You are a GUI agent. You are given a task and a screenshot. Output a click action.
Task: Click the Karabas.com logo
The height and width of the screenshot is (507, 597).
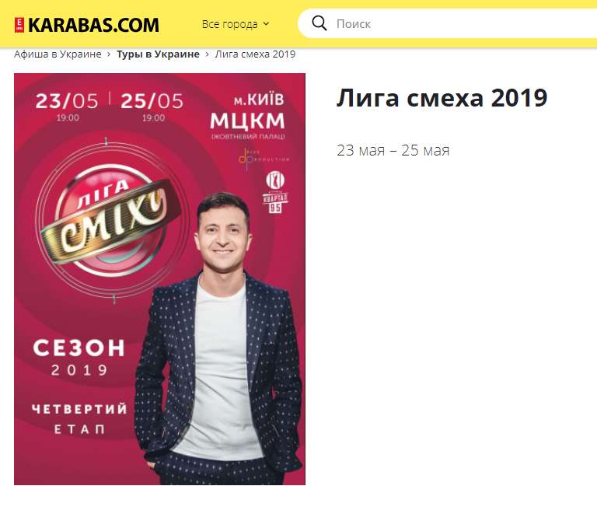pos(87,25)
